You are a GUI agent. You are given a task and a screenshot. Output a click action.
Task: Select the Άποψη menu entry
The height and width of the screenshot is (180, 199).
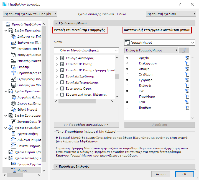click(x=144, y=69)
